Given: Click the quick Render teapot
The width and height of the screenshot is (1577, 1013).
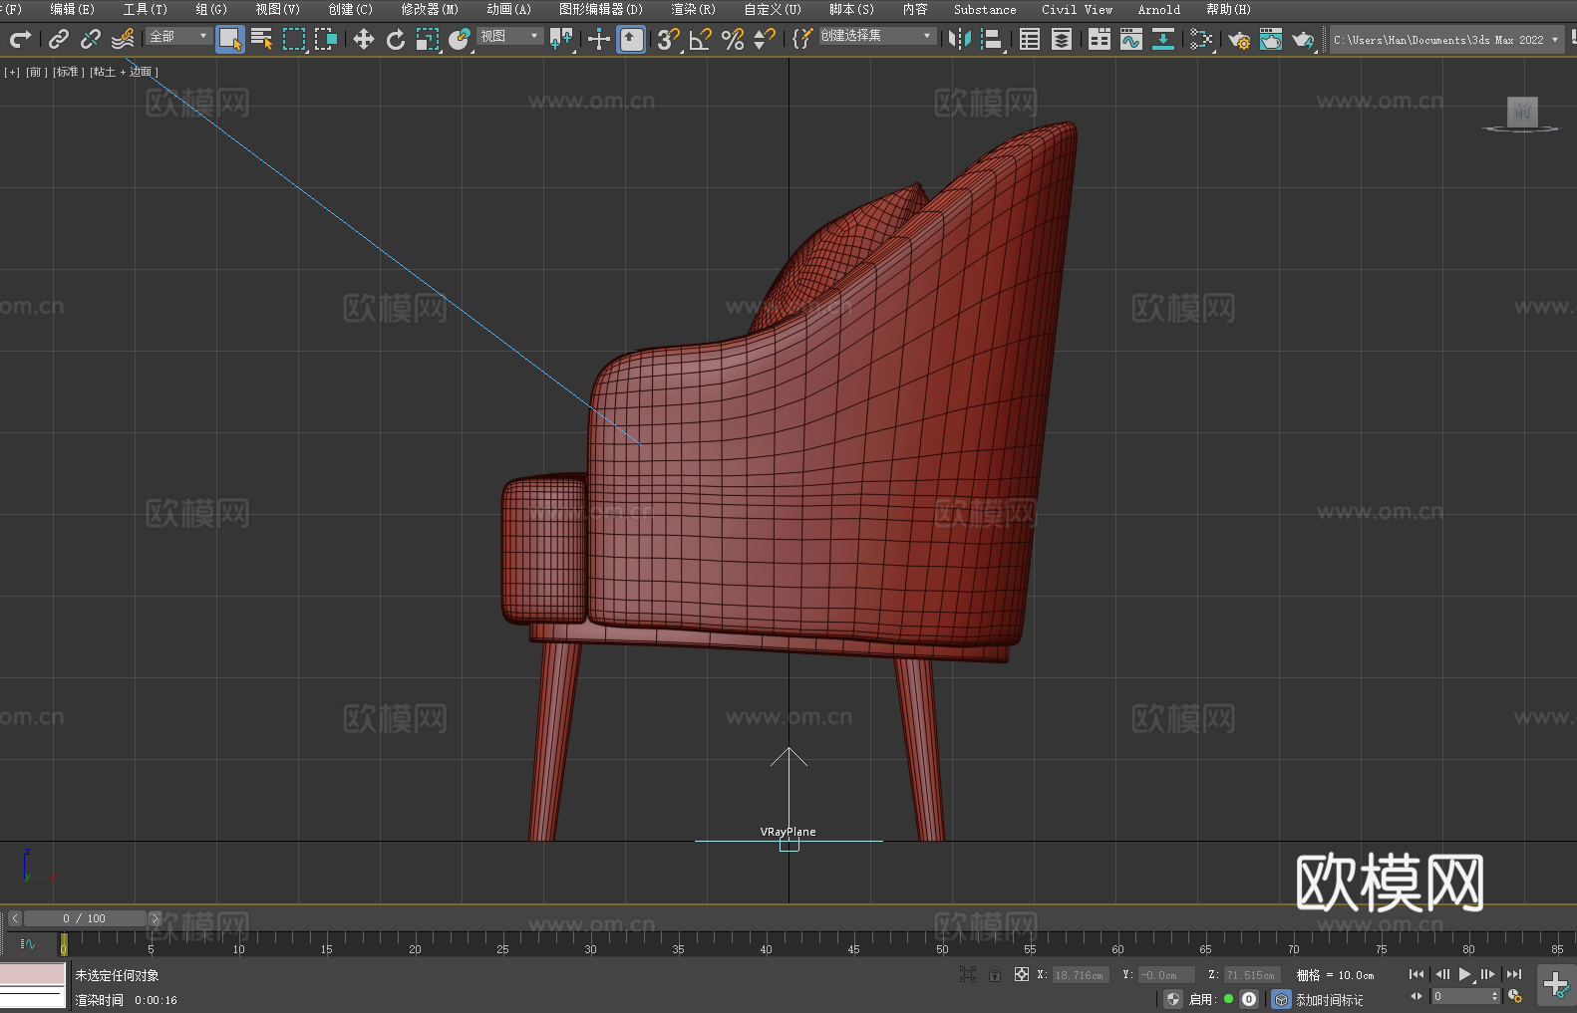Looking at the screenshot, I should (x=1303, y=39).
